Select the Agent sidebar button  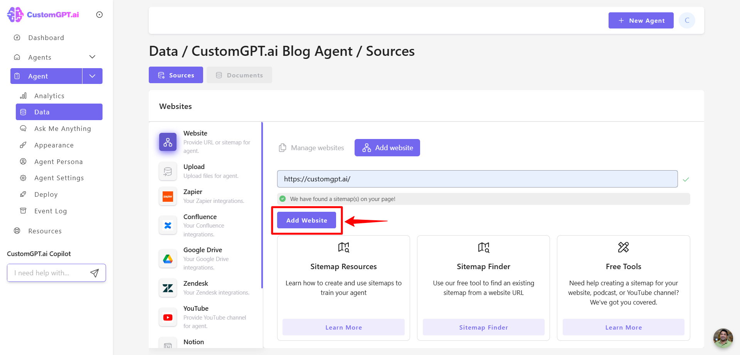click(46, 76)
